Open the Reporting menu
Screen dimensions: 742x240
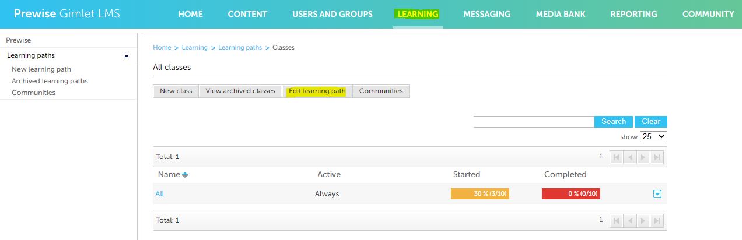633,14
